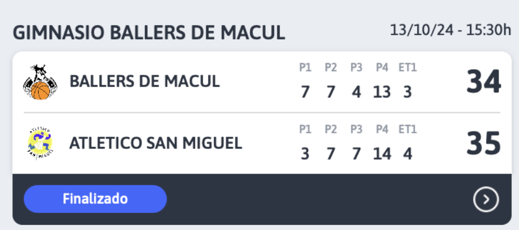Click Atletico San Miguel P4 score 14
519x230 pixels.
[382, 154]
